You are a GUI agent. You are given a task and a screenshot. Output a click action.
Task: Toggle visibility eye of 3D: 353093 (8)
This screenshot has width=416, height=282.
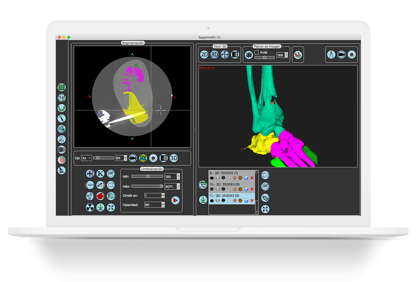(212, 189)
